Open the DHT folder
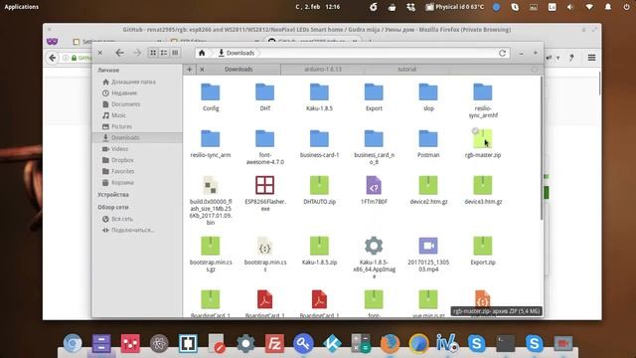 (265, 92)
